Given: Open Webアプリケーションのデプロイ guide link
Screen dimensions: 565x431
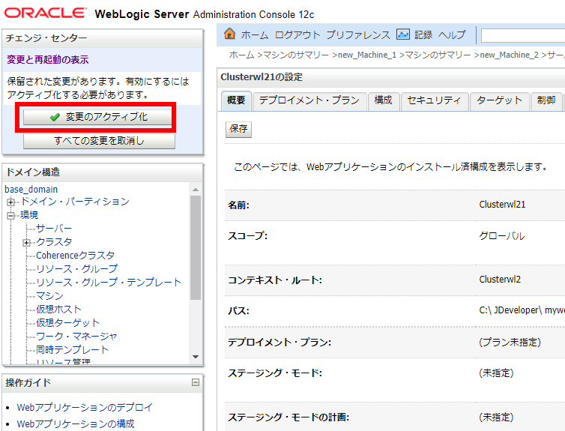Looking at the screenshot, I should [x=85, y=407].
